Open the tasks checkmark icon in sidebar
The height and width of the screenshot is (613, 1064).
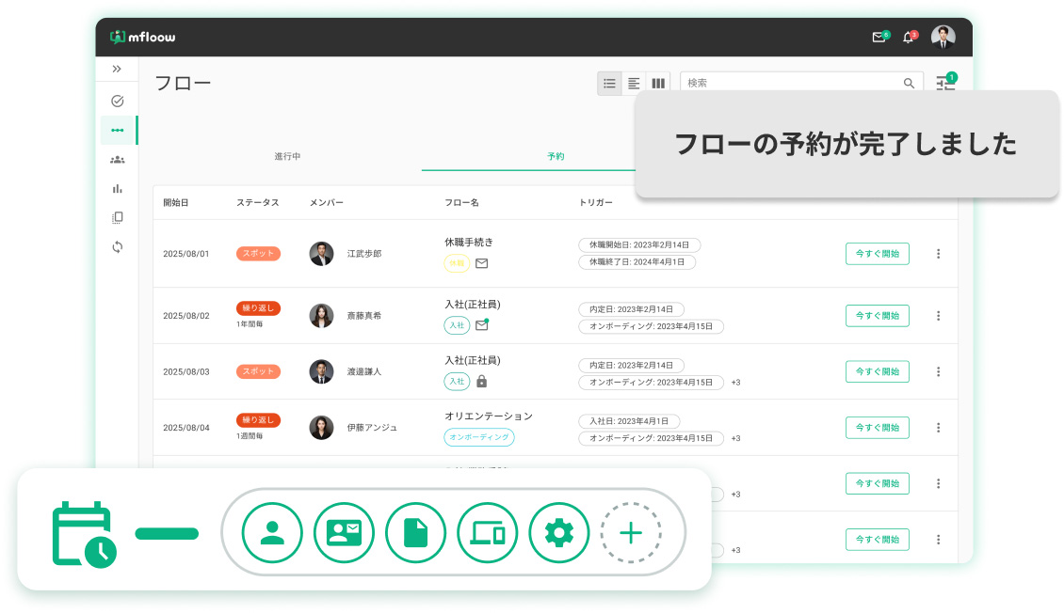pyautogui.click(x=118, y=101)
